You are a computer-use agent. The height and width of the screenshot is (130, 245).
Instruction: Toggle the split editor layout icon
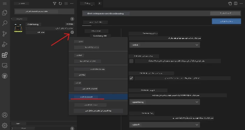coord(236,3)
